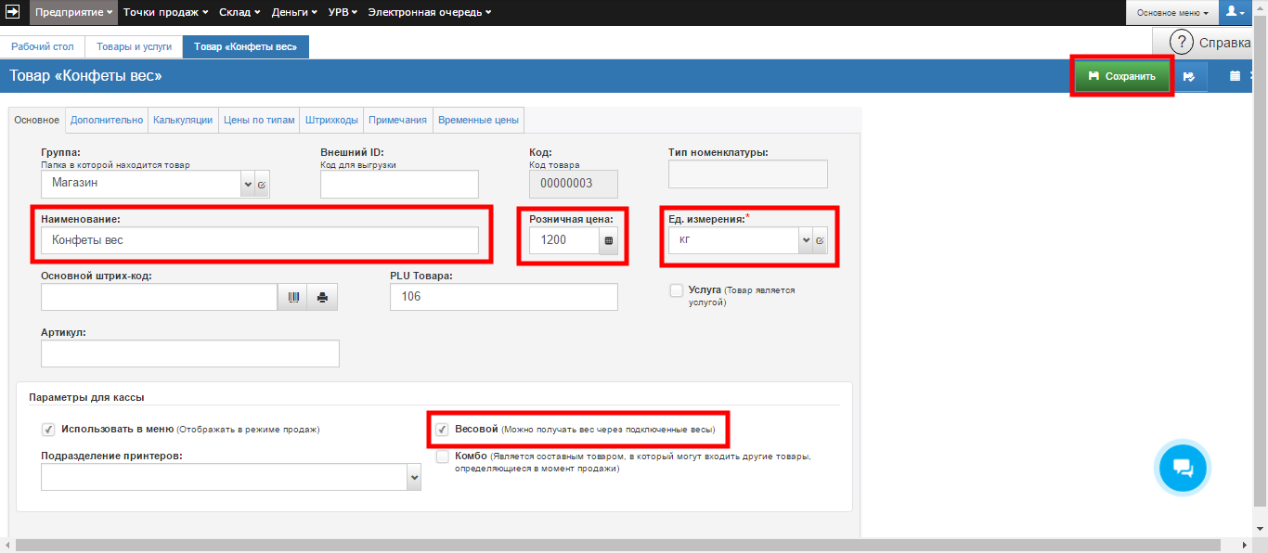Click the barcode generate icon
This screenshot has height=553, width=1268.
pyautogui.click(x=292, y=298)
